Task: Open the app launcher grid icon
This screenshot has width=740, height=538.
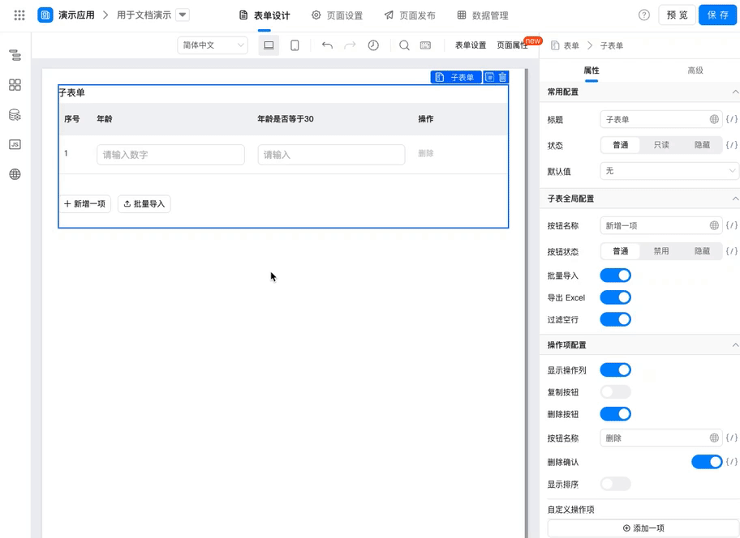Action: (x=19, y=15)
